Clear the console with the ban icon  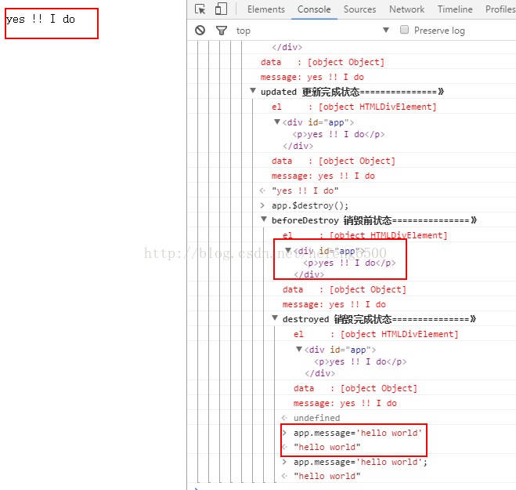tap(200, 31)
